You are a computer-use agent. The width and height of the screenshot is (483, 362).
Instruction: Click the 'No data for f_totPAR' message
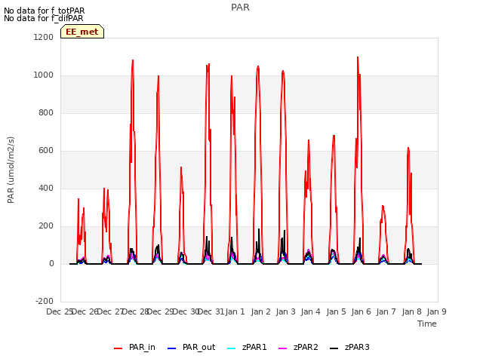pyautogui.click(x=44, y=11)
